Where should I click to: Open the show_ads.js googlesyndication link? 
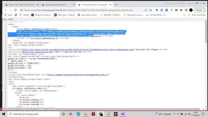click(77, 75)
